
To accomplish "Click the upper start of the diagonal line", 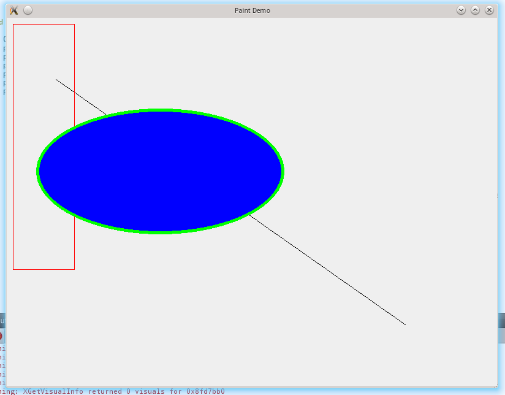I will pos(57,80).
